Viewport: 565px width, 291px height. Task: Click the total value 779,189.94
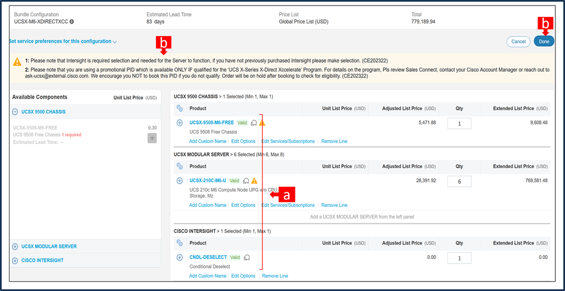[x=423, y=22]
